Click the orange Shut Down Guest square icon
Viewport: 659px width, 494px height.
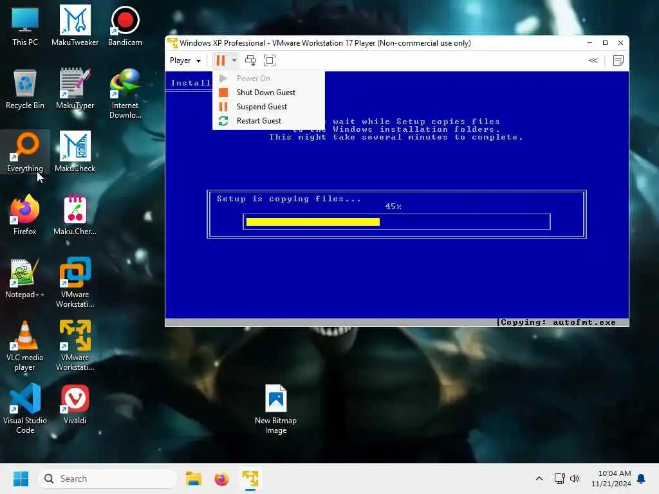pos(223,93)
